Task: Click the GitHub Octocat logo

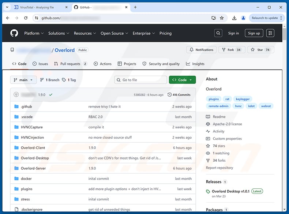Action: 14,33
